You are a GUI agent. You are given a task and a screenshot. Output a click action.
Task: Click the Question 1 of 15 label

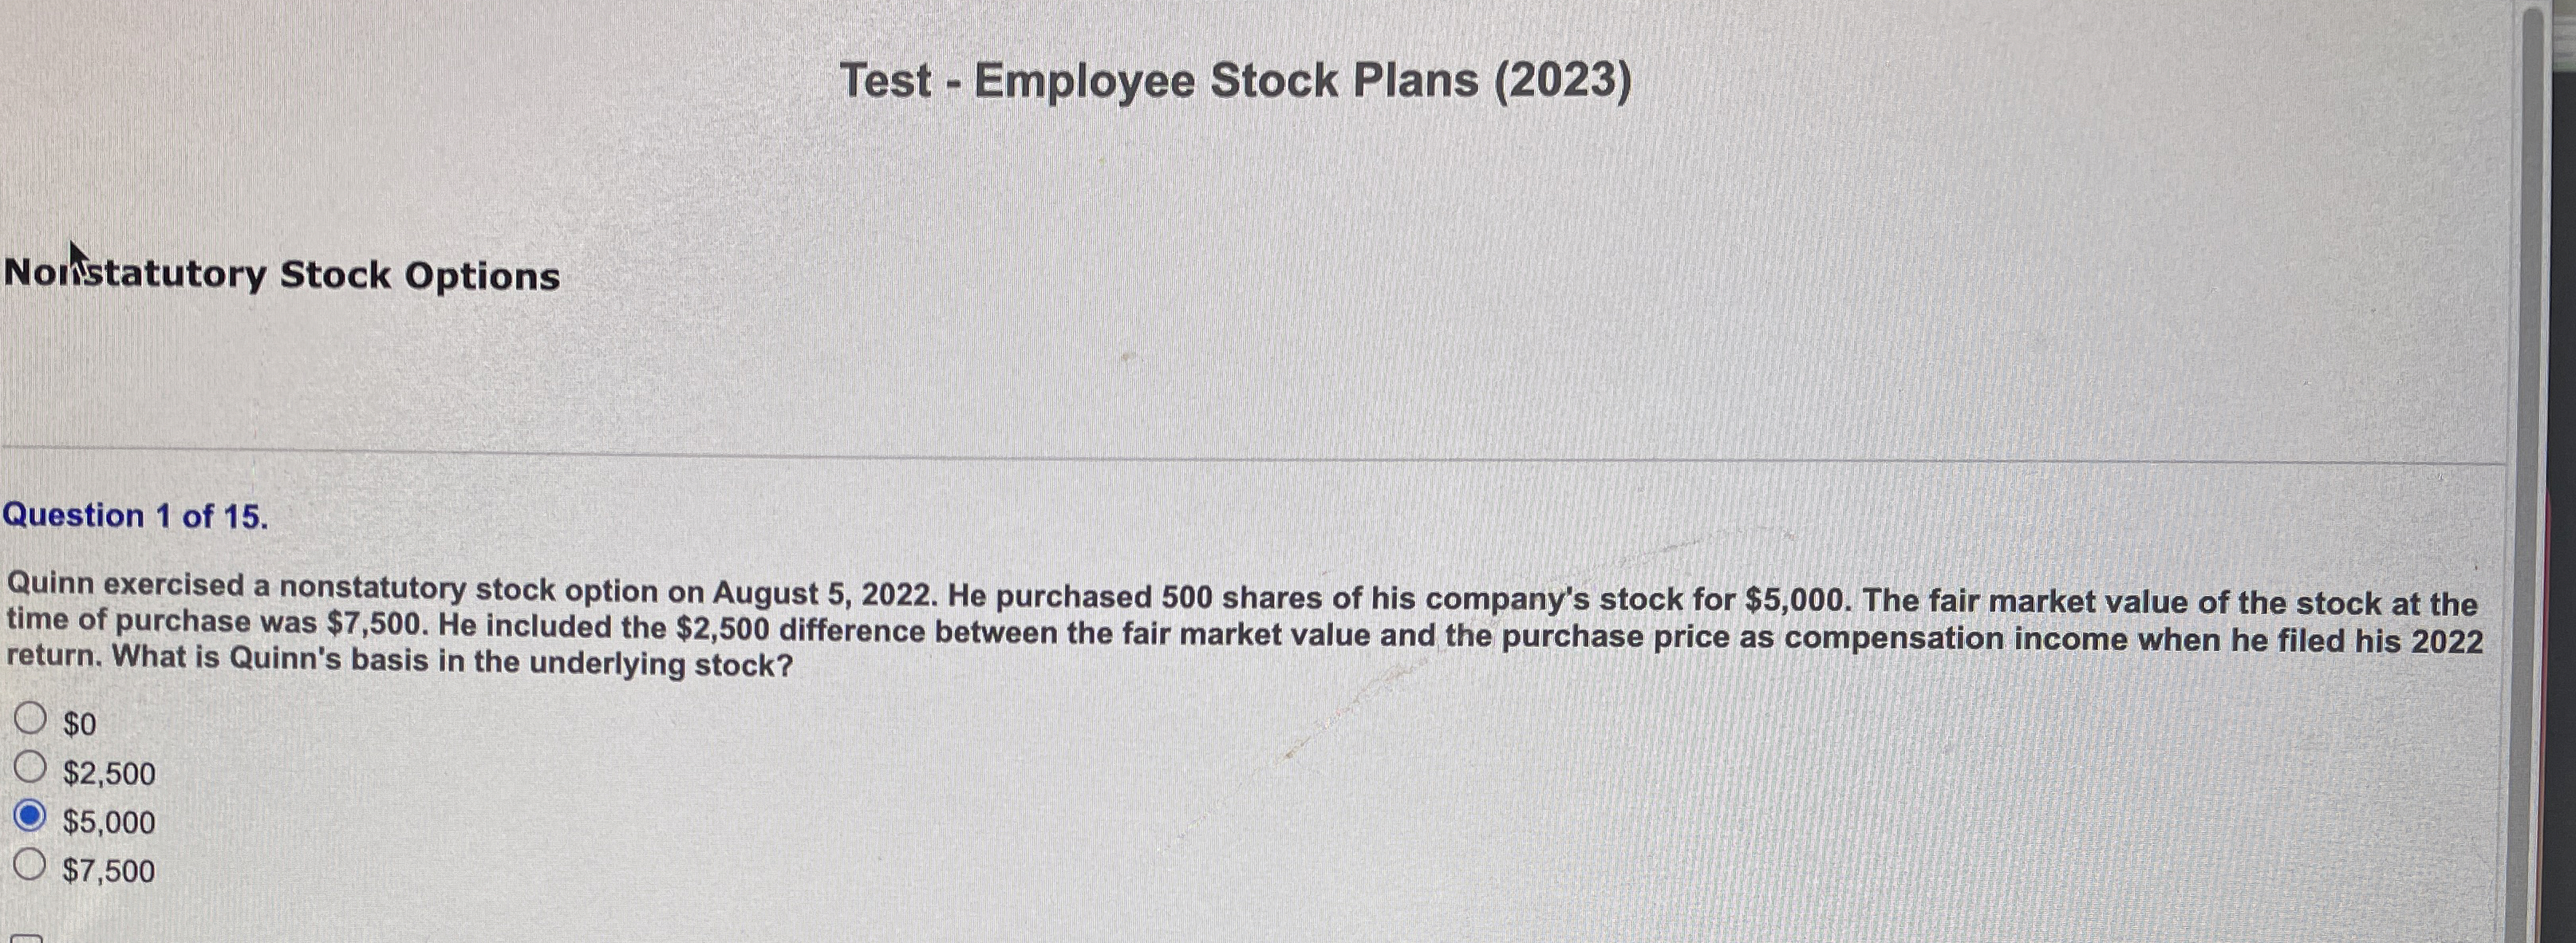point(134,517)
